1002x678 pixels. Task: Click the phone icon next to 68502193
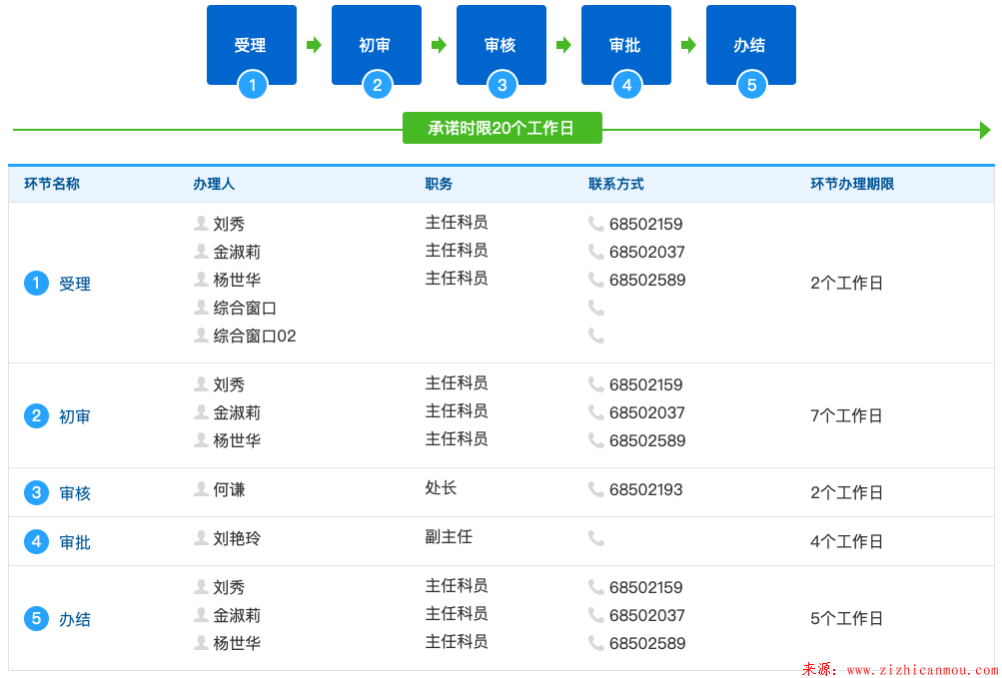click(596, 489)
